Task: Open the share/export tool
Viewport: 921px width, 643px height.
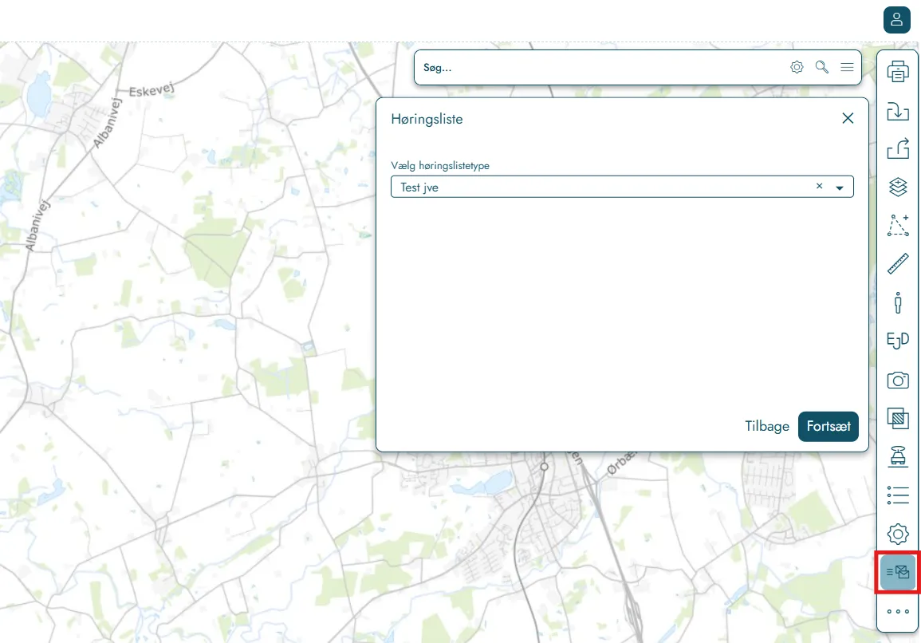Action: (898, 148)
